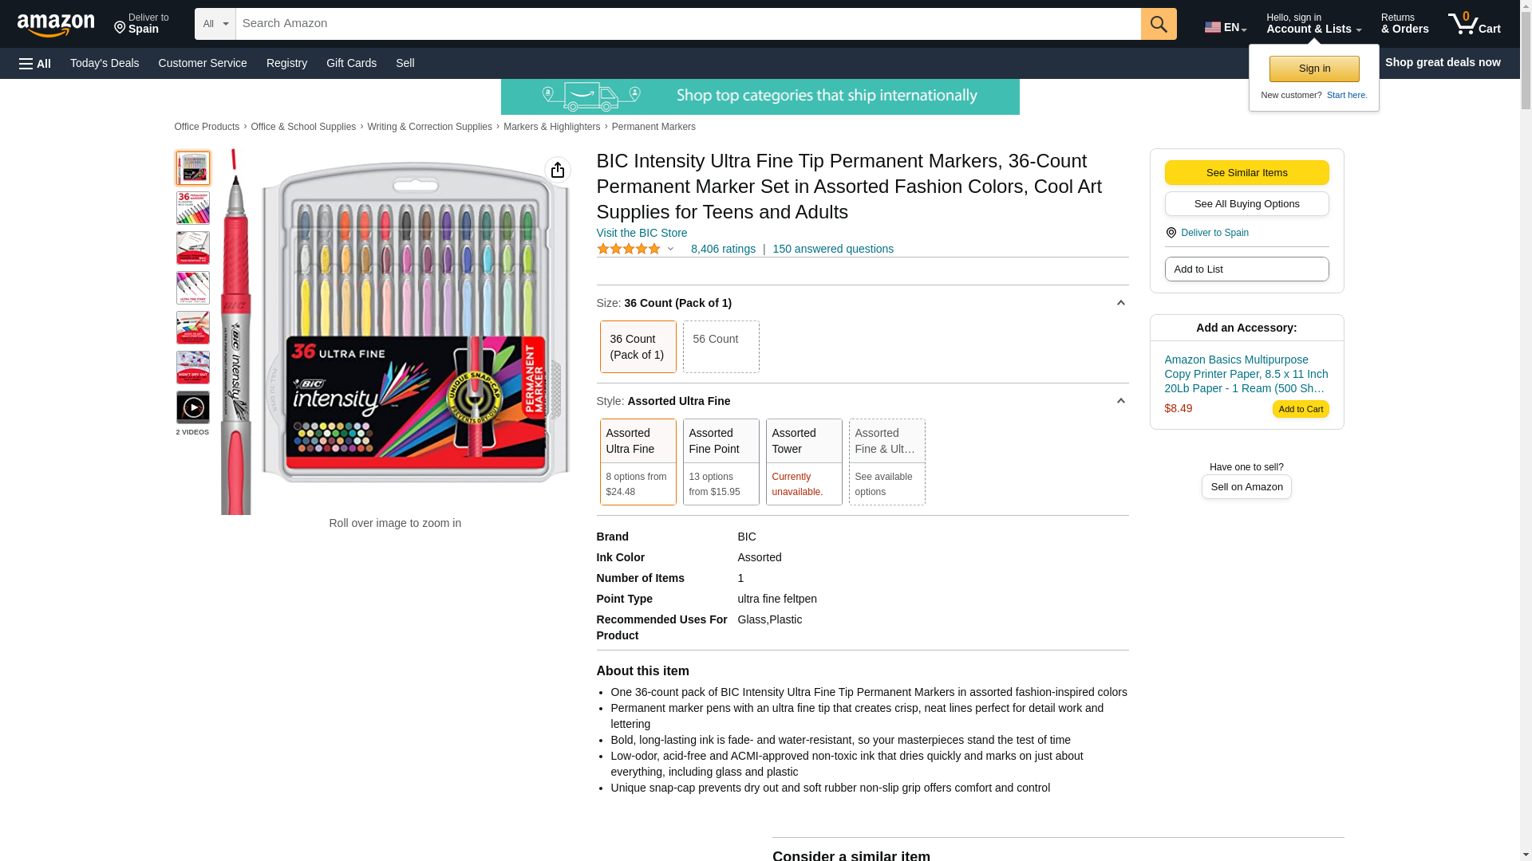
Task: Open Today's Deals from nav bar
Action: (x=105, y=63)
